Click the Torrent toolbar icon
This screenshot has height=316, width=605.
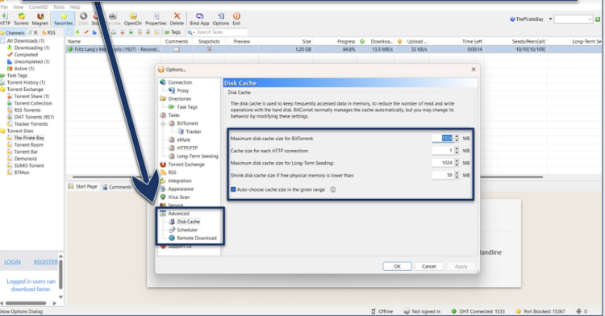click(x=21, y=19)
